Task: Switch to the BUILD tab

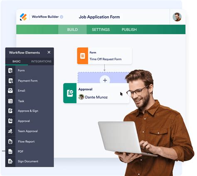Action: pos(72,30)
